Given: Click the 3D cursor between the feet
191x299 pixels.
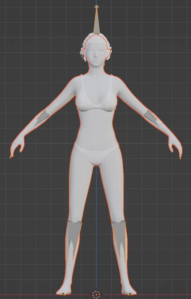Looking at the screenshot, I should point(96,295).
